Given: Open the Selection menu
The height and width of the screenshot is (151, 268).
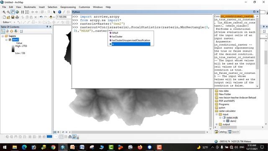Looking at the screenshot, I should click(52, 7).
